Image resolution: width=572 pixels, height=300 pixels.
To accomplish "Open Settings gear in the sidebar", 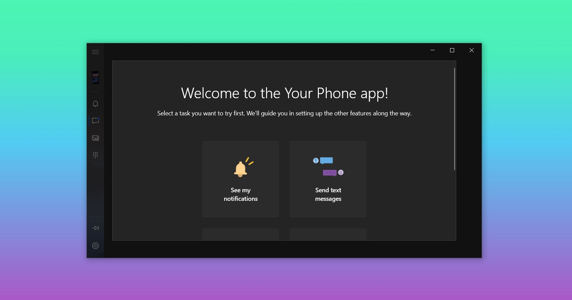I will pyautogui.click(x=95, y=246).
